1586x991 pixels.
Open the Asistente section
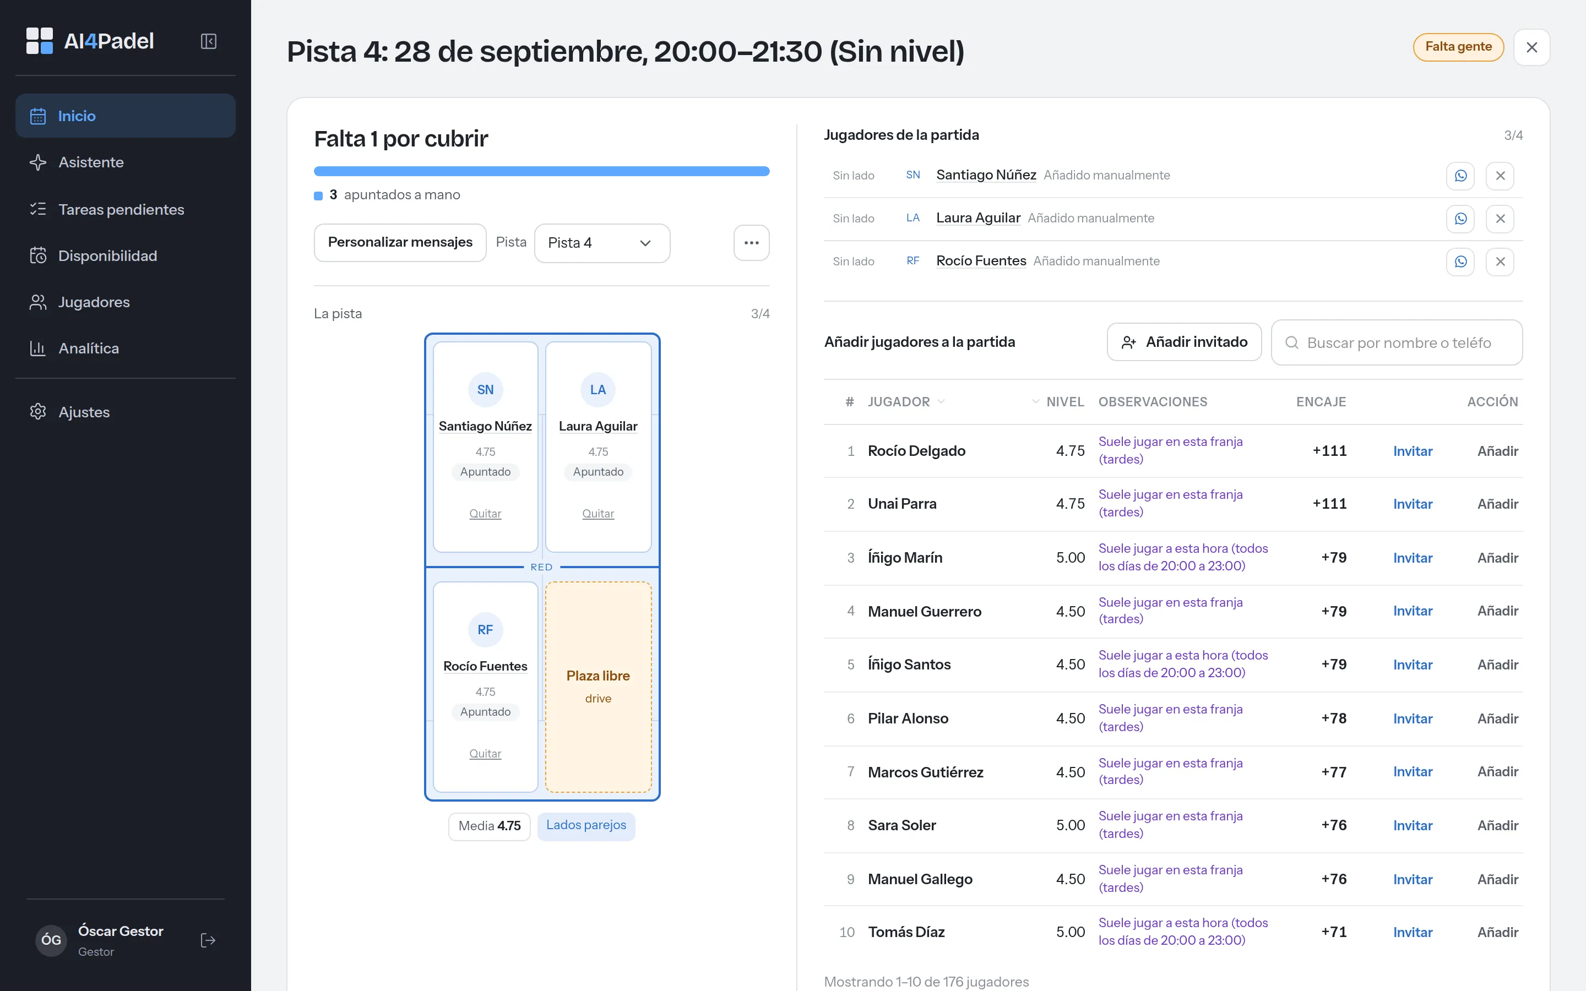[x=125, y=162]
